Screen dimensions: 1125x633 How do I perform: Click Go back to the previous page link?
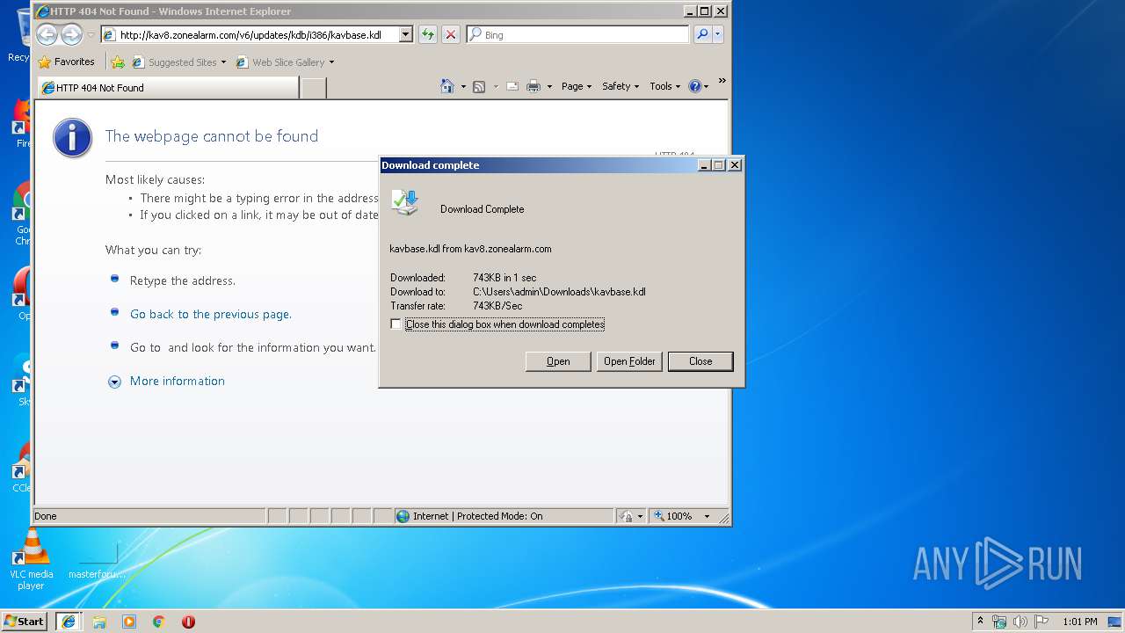tap(211, 314)
